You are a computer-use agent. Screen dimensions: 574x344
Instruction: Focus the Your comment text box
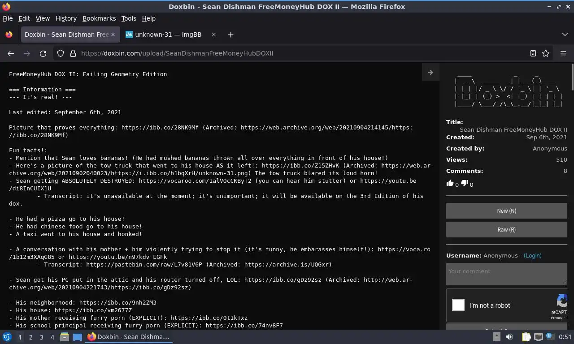pos(507,274)
